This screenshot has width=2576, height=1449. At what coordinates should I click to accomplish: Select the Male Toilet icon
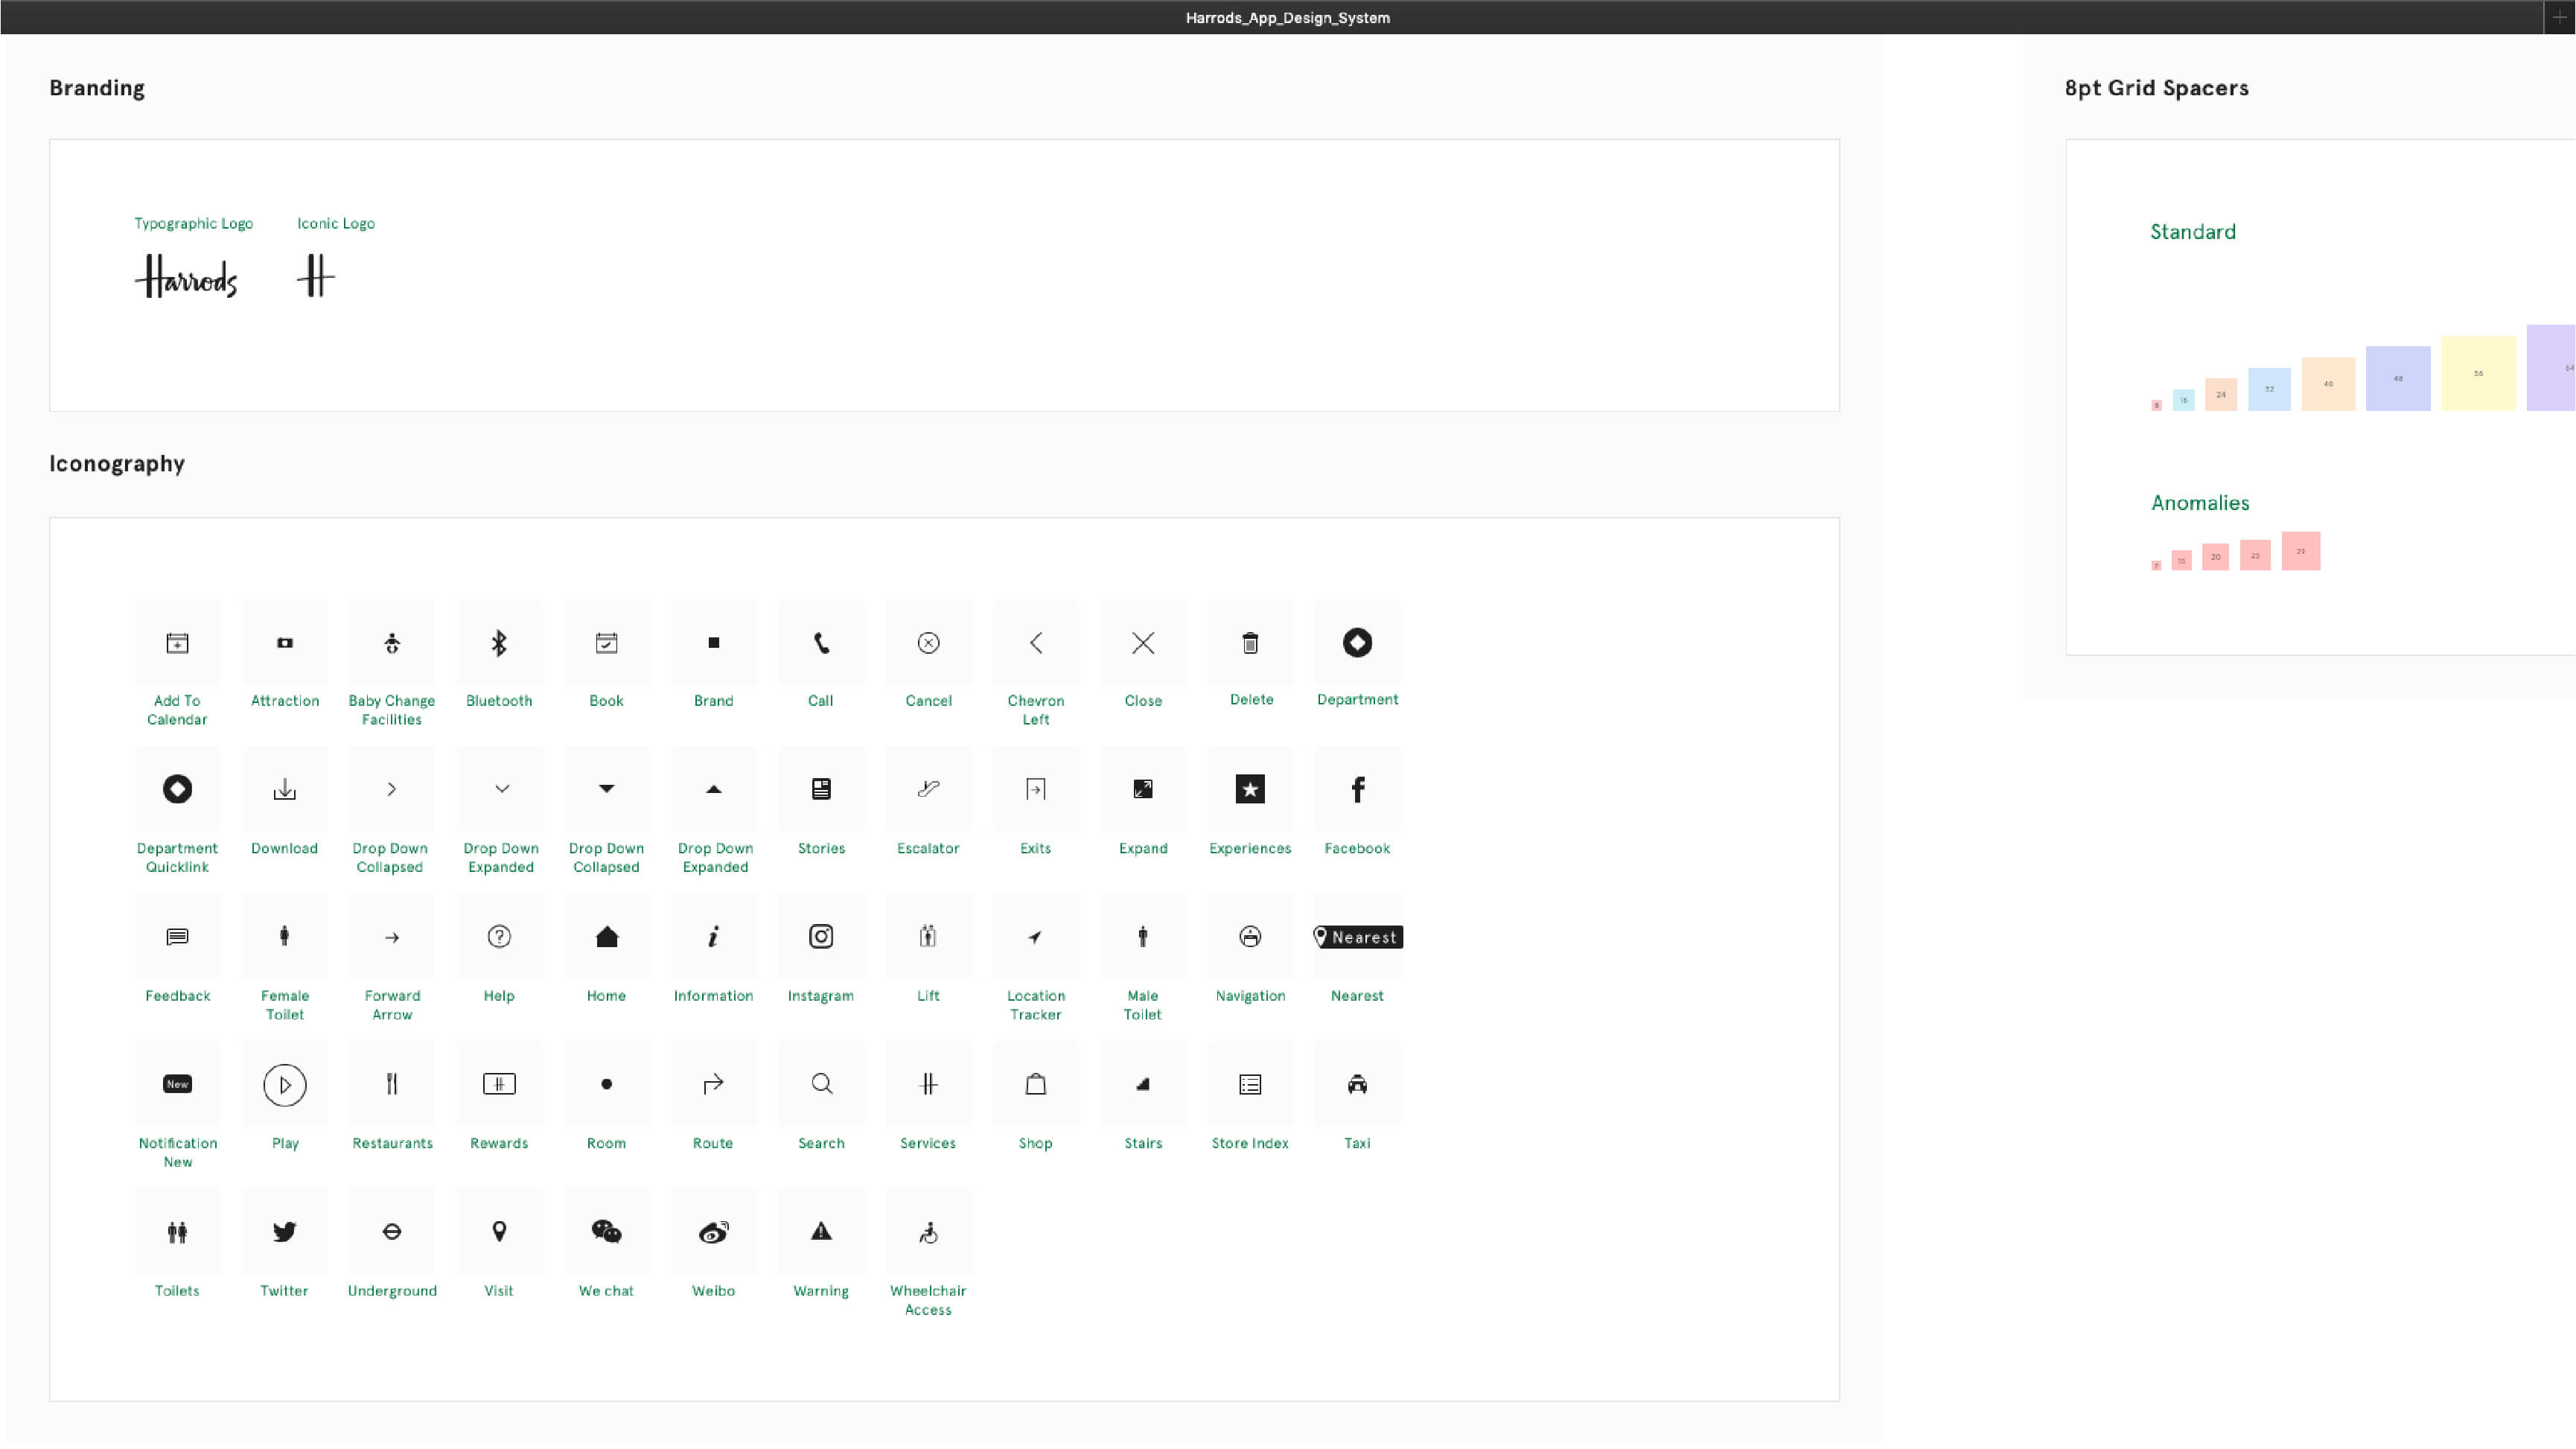click(1142, 937)
